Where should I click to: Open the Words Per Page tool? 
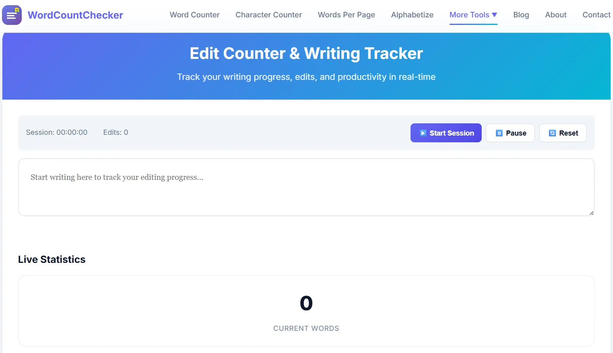click(346, 15)
